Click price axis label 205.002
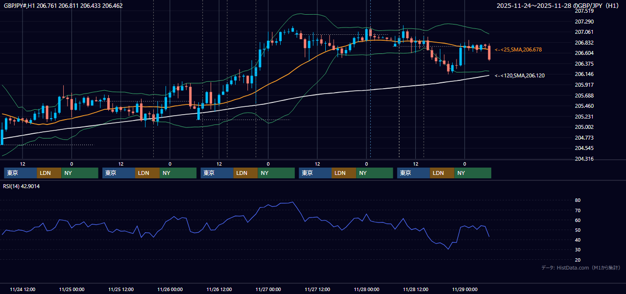Screen dimensions: 626x294 pyautogui.click(x=584, y=127)
